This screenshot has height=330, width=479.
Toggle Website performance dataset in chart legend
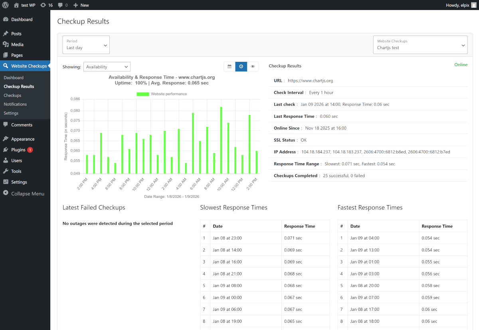click(162, 94)
